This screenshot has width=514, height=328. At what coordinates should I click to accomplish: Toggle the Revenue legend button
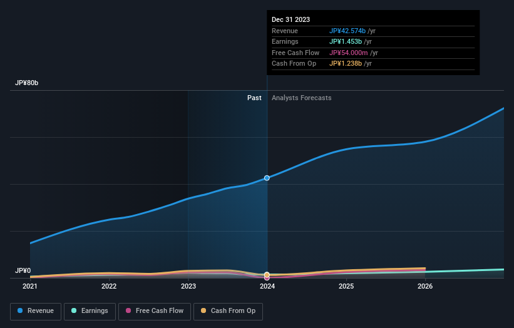coord(36,311)
